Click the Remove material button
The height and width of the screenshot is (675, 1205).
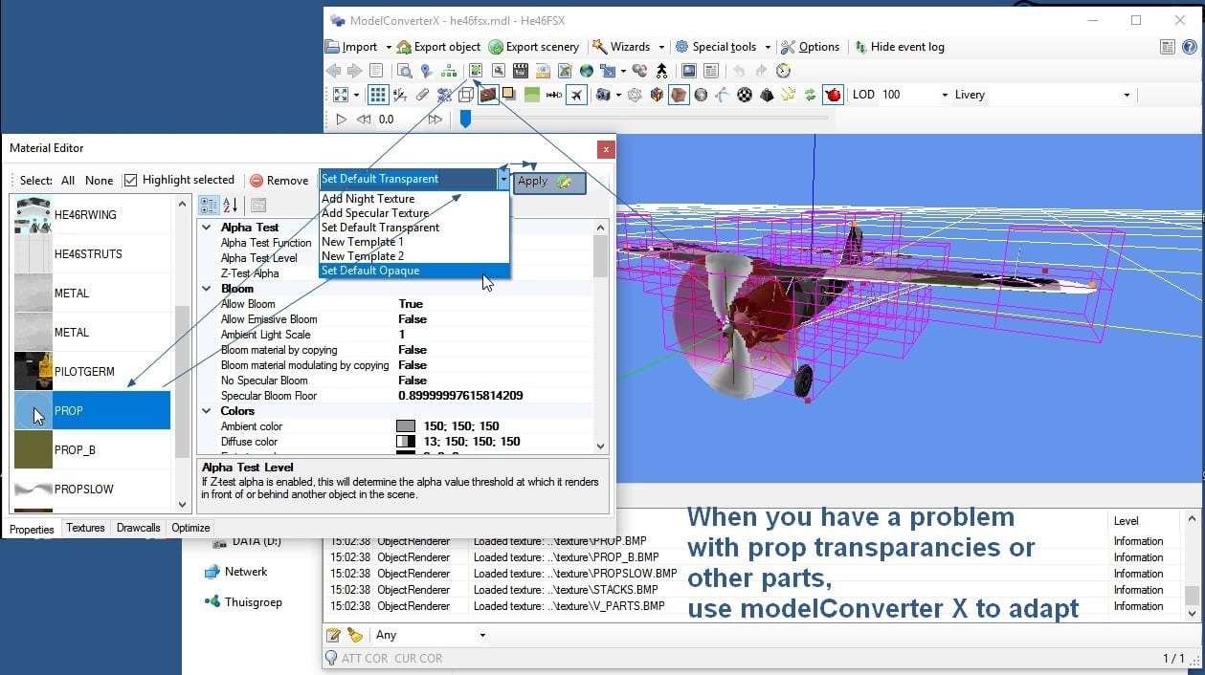click(x=279, y=180)
